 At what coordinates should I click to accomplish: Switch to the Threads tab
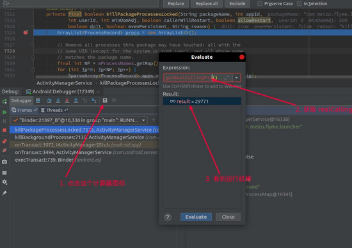(x=54, y=110)
